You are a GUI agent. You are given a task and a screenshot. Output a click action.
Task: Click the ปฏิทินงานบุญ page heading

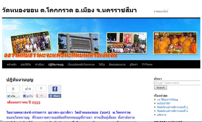tap(20, 80)
